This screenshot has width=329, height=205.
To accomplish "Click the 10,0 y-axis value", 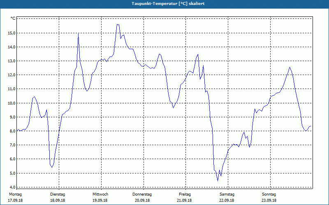I will pyautogui.click(x=12, y=103).
